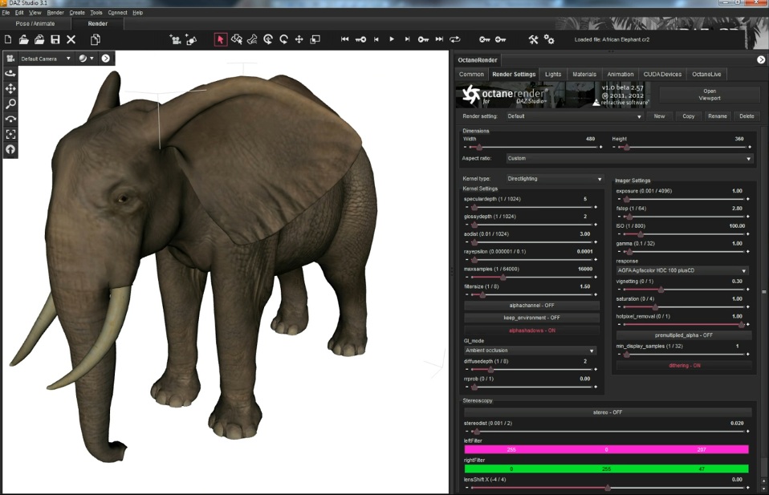The height and width of the screenshot is (495, 769).
Task: Click the loop playback icon
Action: (x=455, y=39)
